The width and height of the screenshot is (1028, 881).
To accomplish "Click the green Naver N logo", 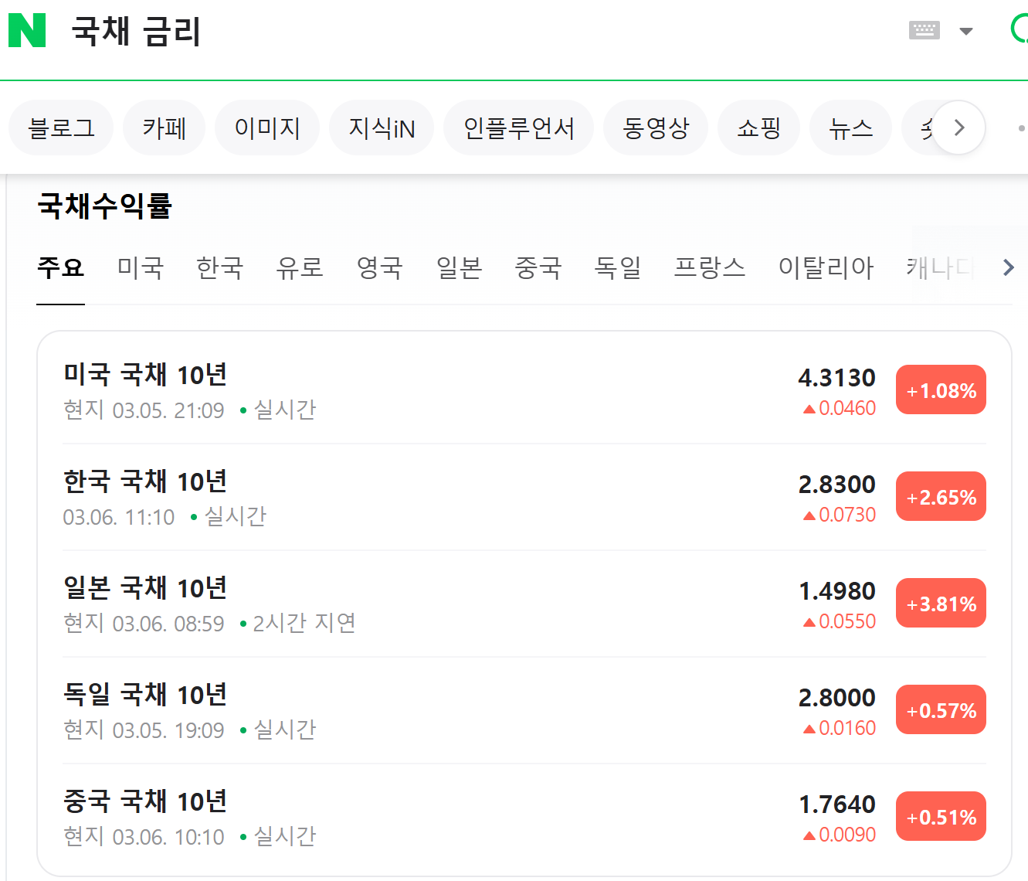I will 27,31.
